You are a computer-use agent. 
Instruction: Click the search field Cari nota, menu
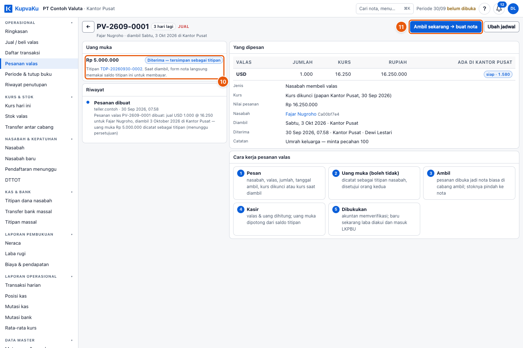tap(385, 9)
